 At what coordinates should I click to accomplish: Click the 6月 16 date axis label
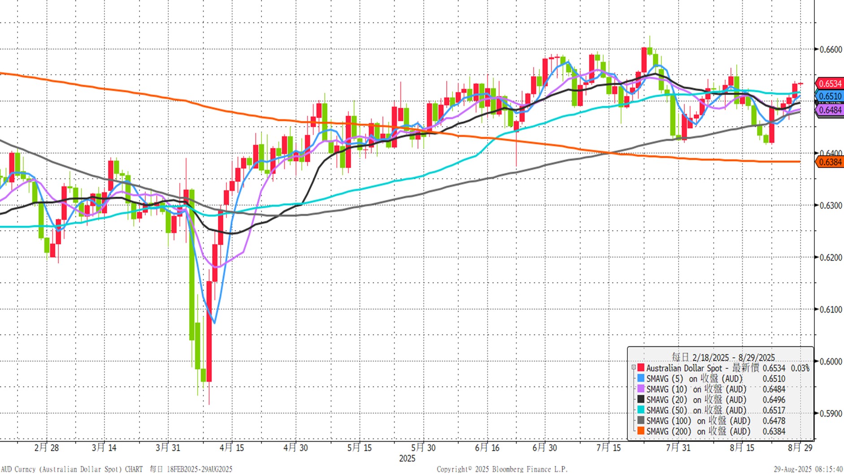487,447
